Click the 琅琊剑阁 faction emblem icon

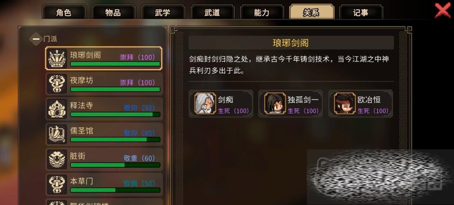[57, 59]
